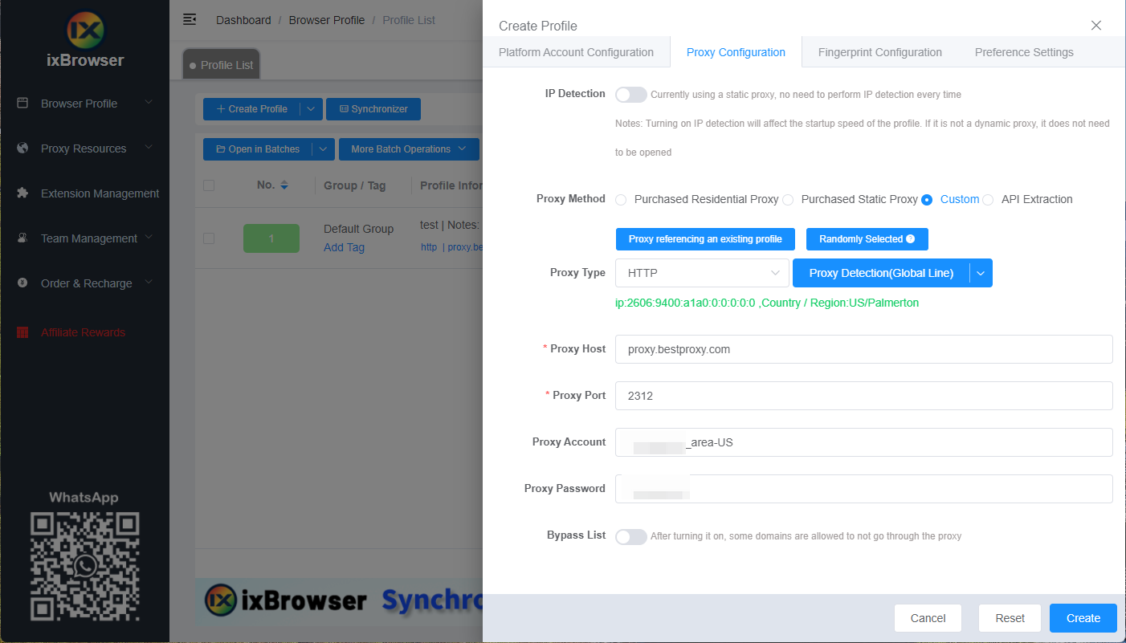Click the Create button in the dialog footer

1083,618
